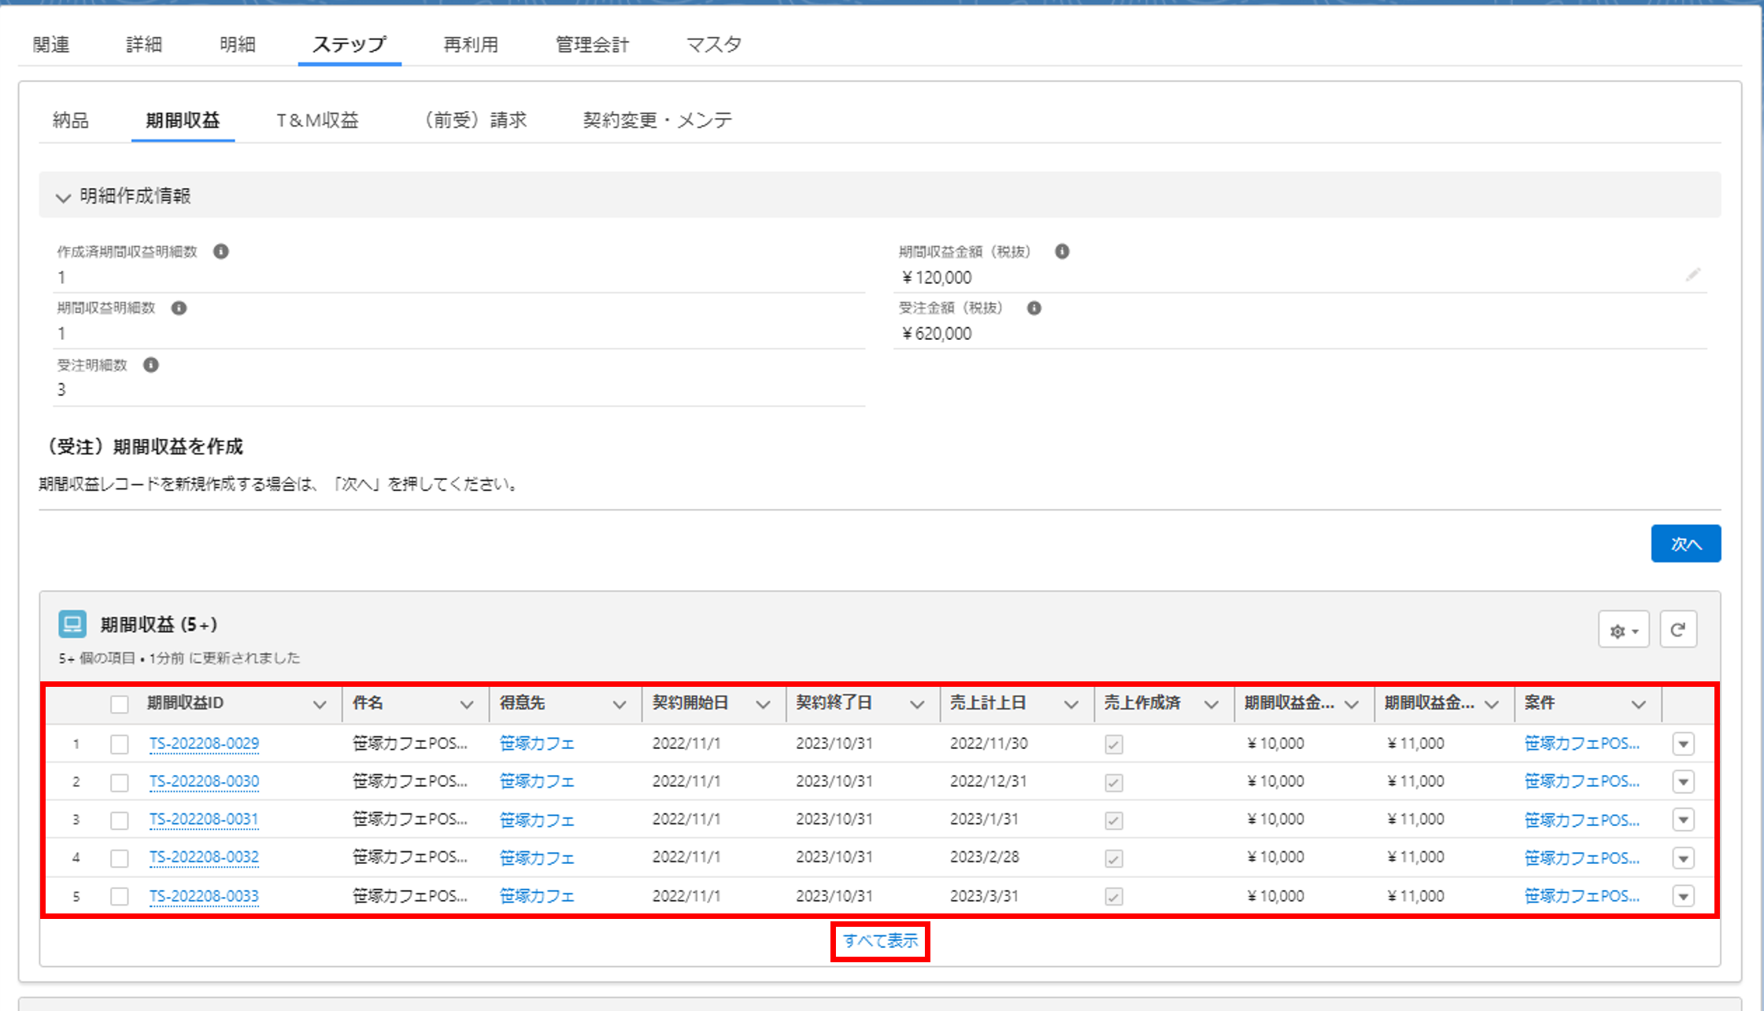Click 売上計上日 value 2023/3/31
This screenshot has width=1764, height=1011.
click(x=984, y=896)
